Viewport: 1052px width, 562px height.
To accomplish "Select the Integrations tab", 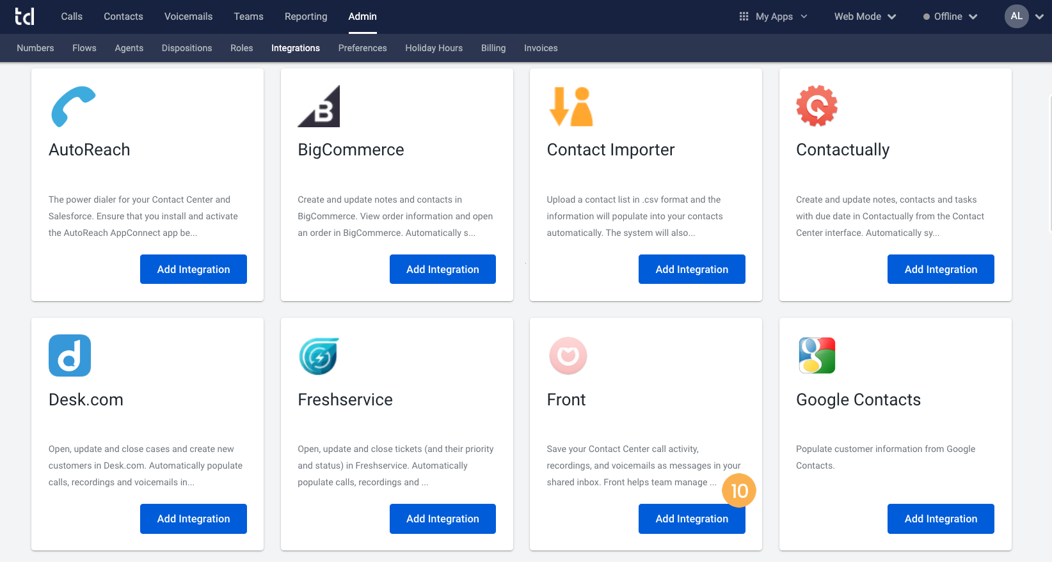I will pyautogui.click(x=296, y=48).
